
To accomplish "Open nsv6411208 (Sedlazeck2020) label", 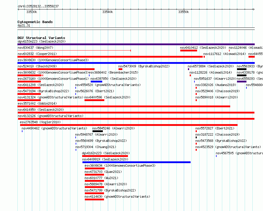I will 41,85.
